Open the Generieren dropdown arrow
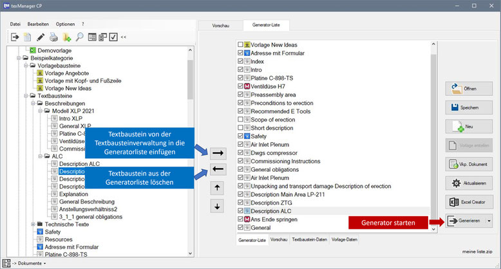Screen dimensions: 501x269 tap(489, 221)
